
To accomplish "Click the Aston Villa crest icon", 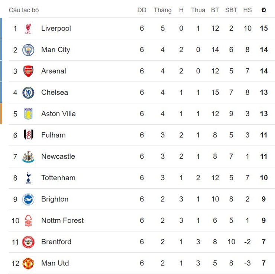I will 28,114.
